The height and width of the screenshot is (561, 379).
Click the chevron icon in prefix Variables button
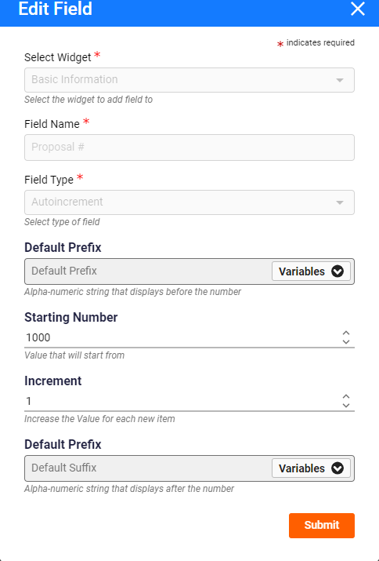[337, 271]
